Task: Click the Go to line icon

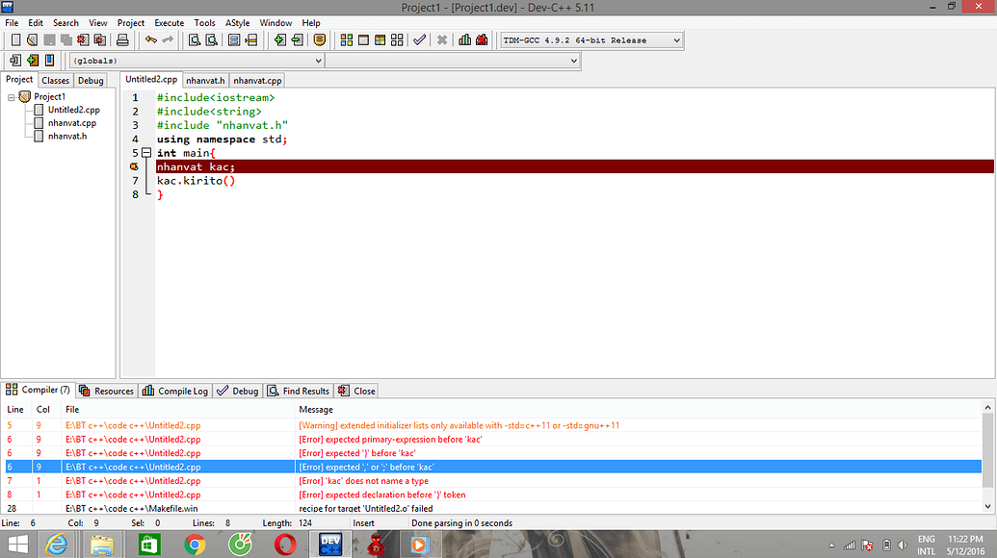Action: click(251, 40)
